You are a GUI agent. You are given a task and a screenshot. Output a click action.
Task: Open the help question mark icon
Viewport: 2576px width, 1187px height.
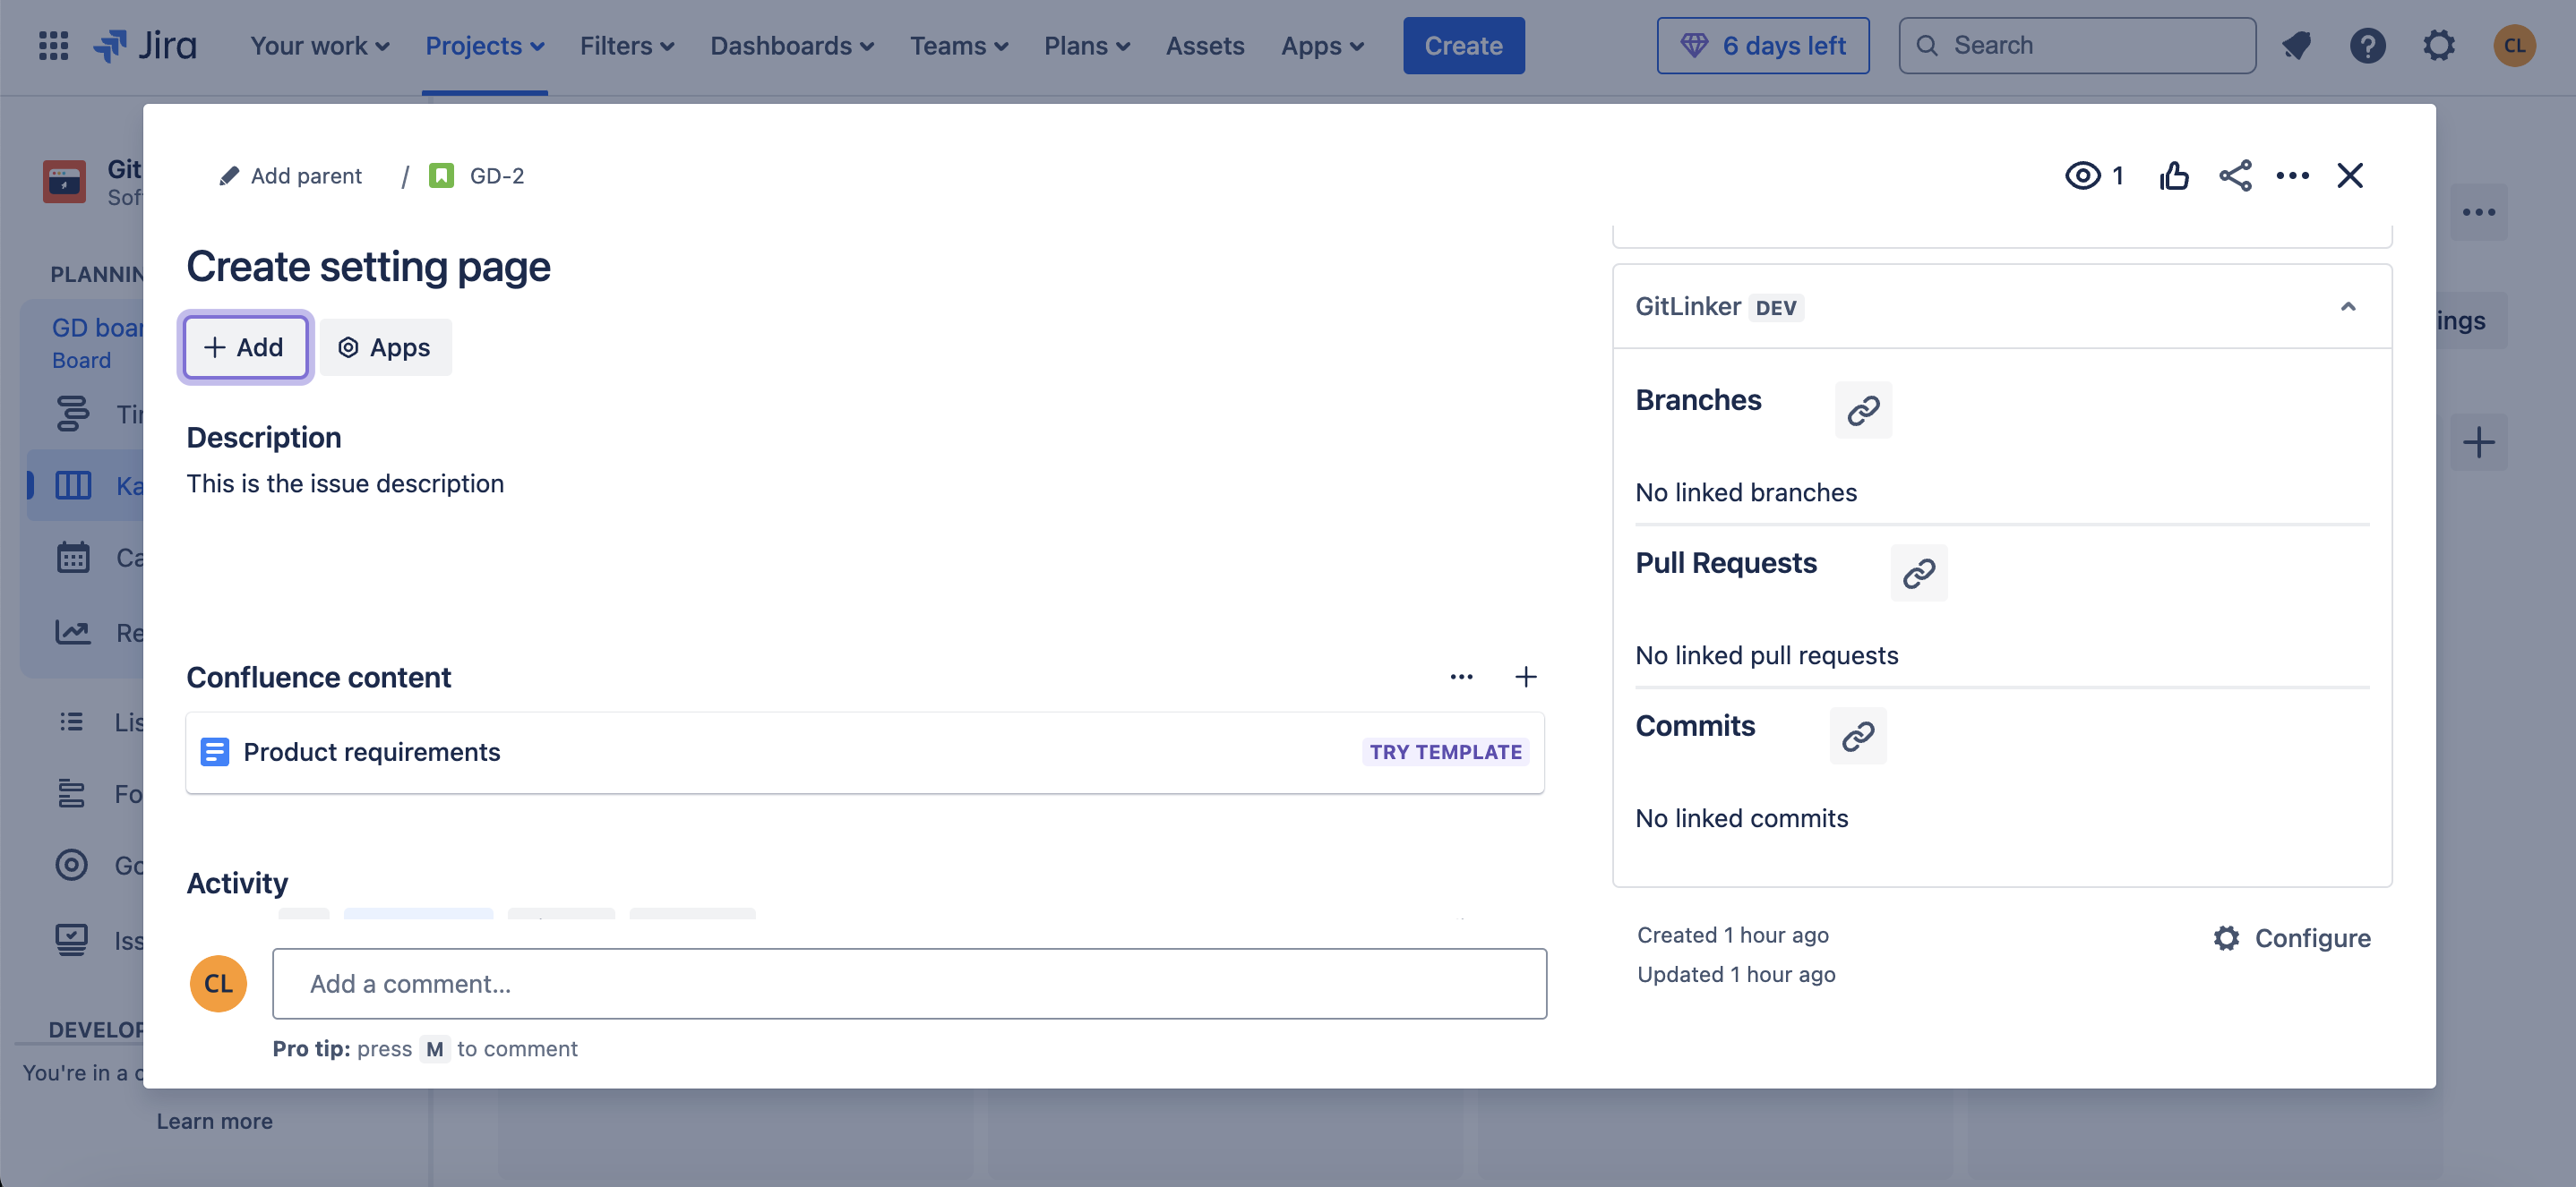coord(2367,46)
